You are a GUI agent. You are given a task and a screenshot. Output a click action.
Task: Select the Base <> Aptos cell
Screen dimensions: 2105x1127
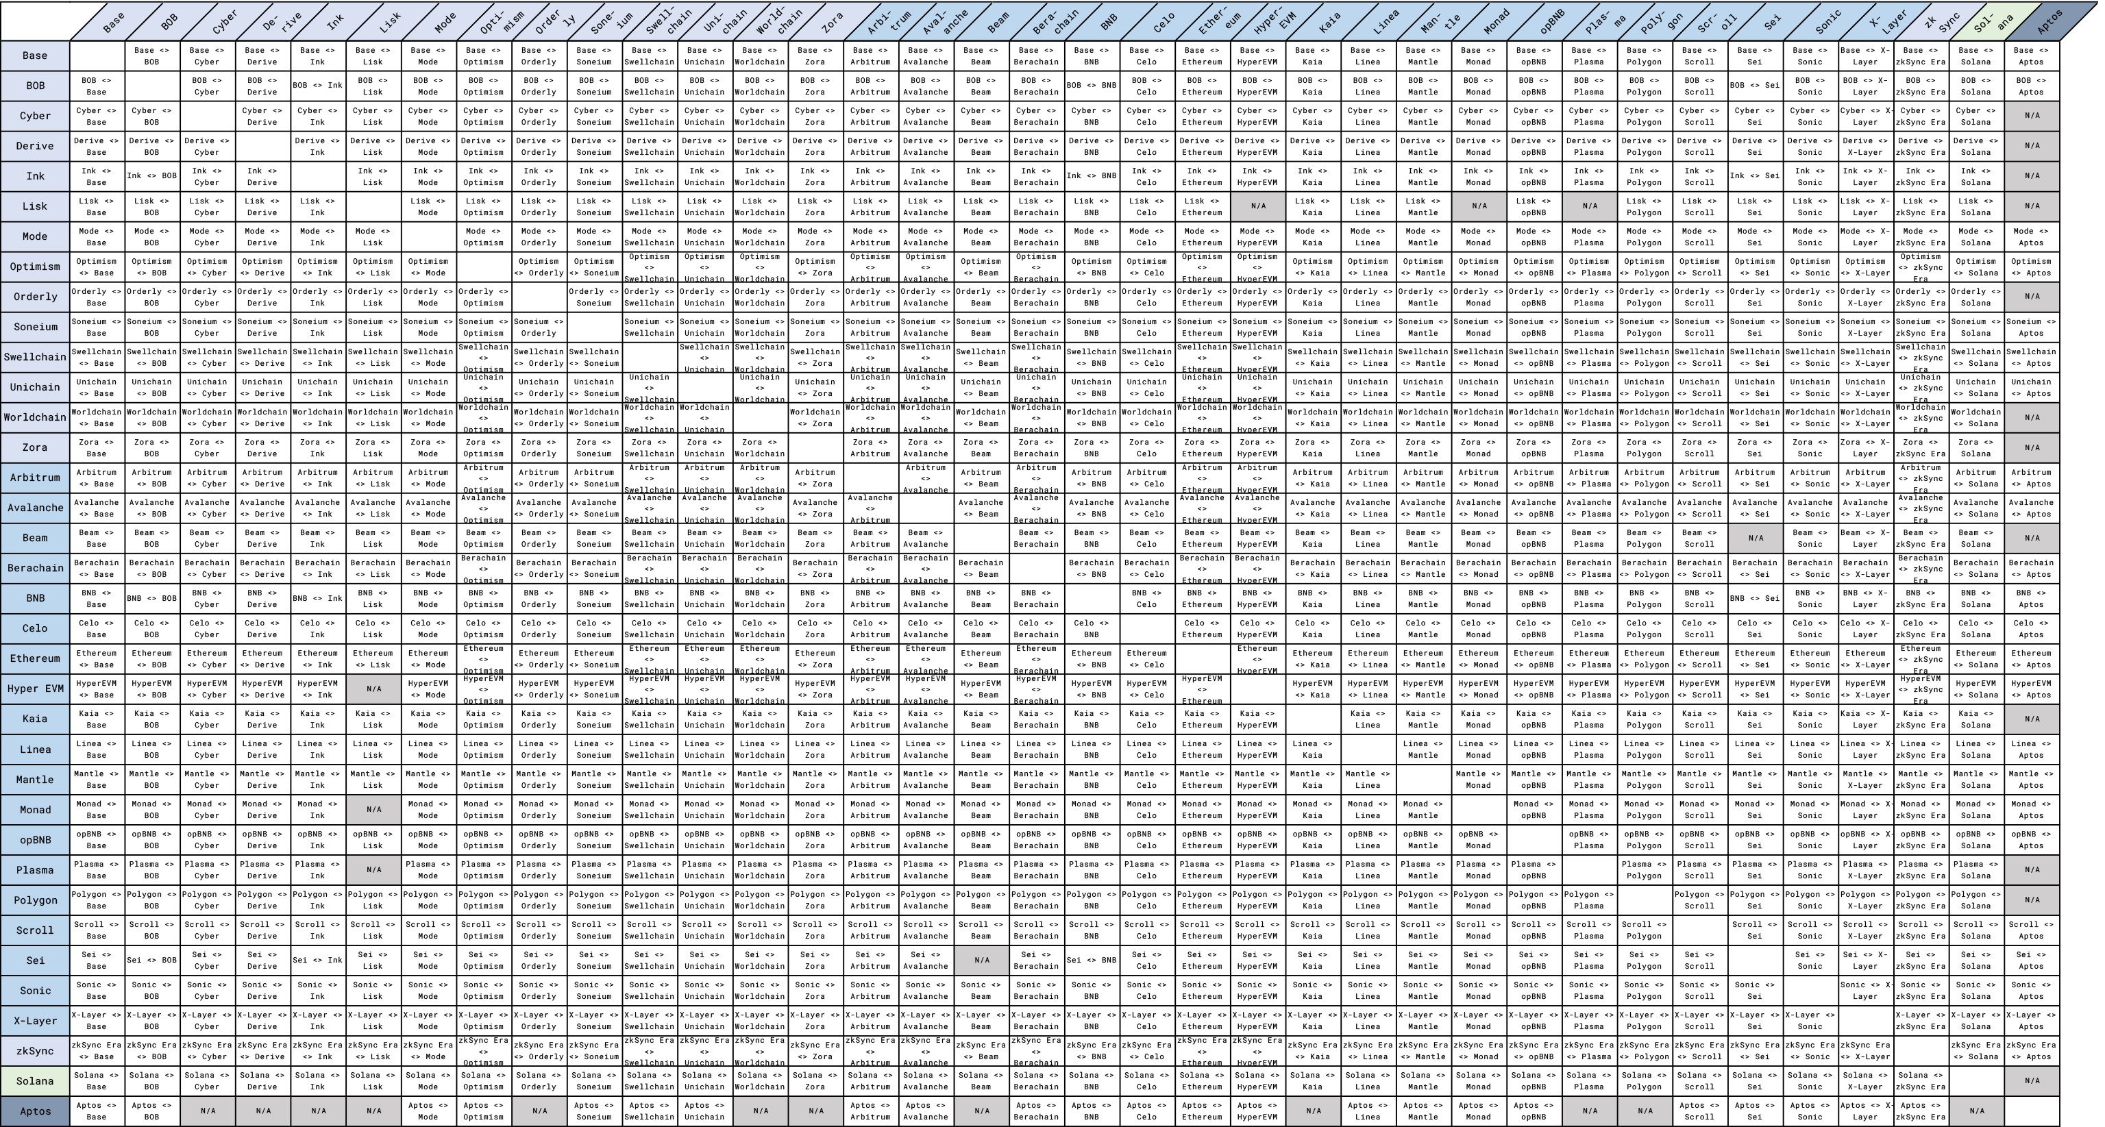coord(2032,55)
